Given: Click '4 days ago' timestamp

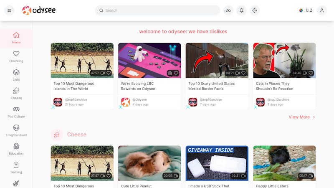Looking at the screenshot, I should click(140, 104).
